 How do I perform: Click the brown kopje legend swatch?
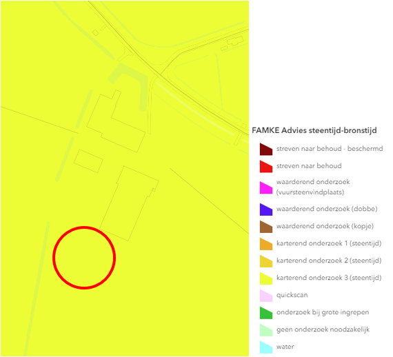pos(266,227)
